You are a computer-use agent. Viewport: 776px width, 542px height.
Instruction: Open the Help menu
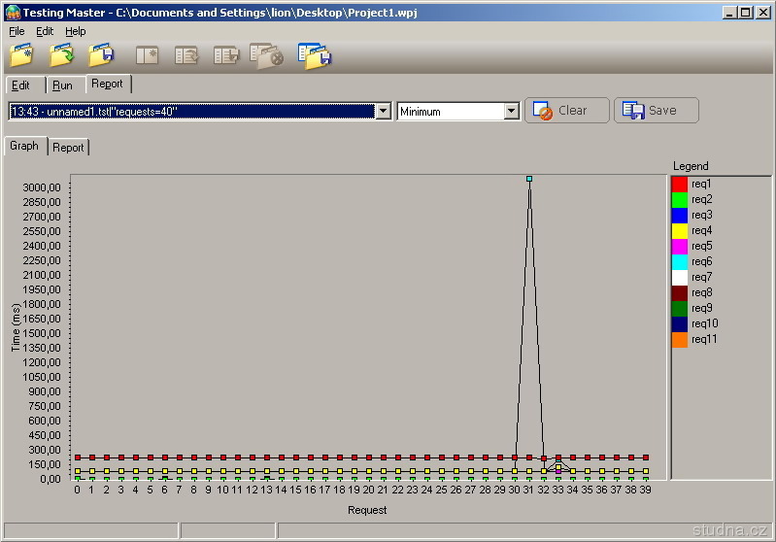pos(76,31)
